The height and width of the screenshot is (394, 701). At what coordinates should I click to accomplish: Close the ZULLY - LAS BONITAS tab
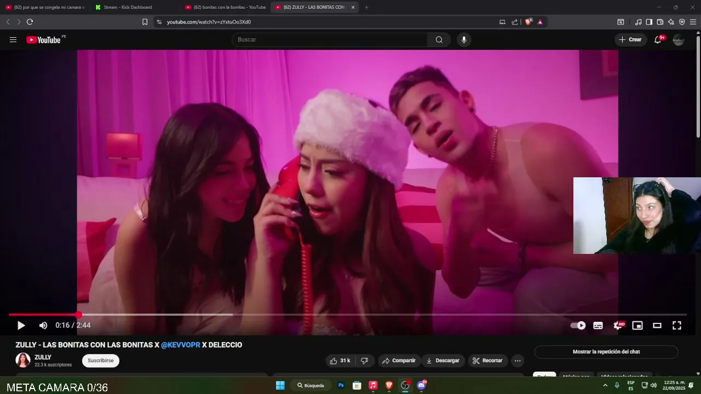[353, 7]
